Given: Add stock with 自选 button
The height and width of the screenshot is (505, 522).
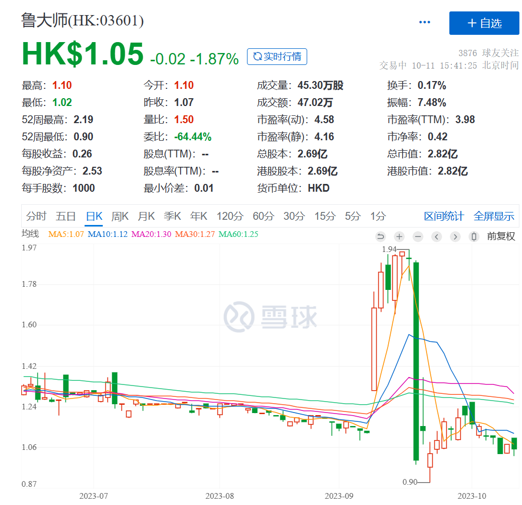Looking at the screenshot, I should (484, 23).
